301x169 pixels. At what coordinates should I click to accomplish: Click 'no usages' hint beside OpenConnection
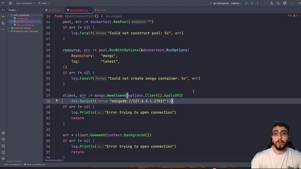pyautogui.click(x=114, y=16)
